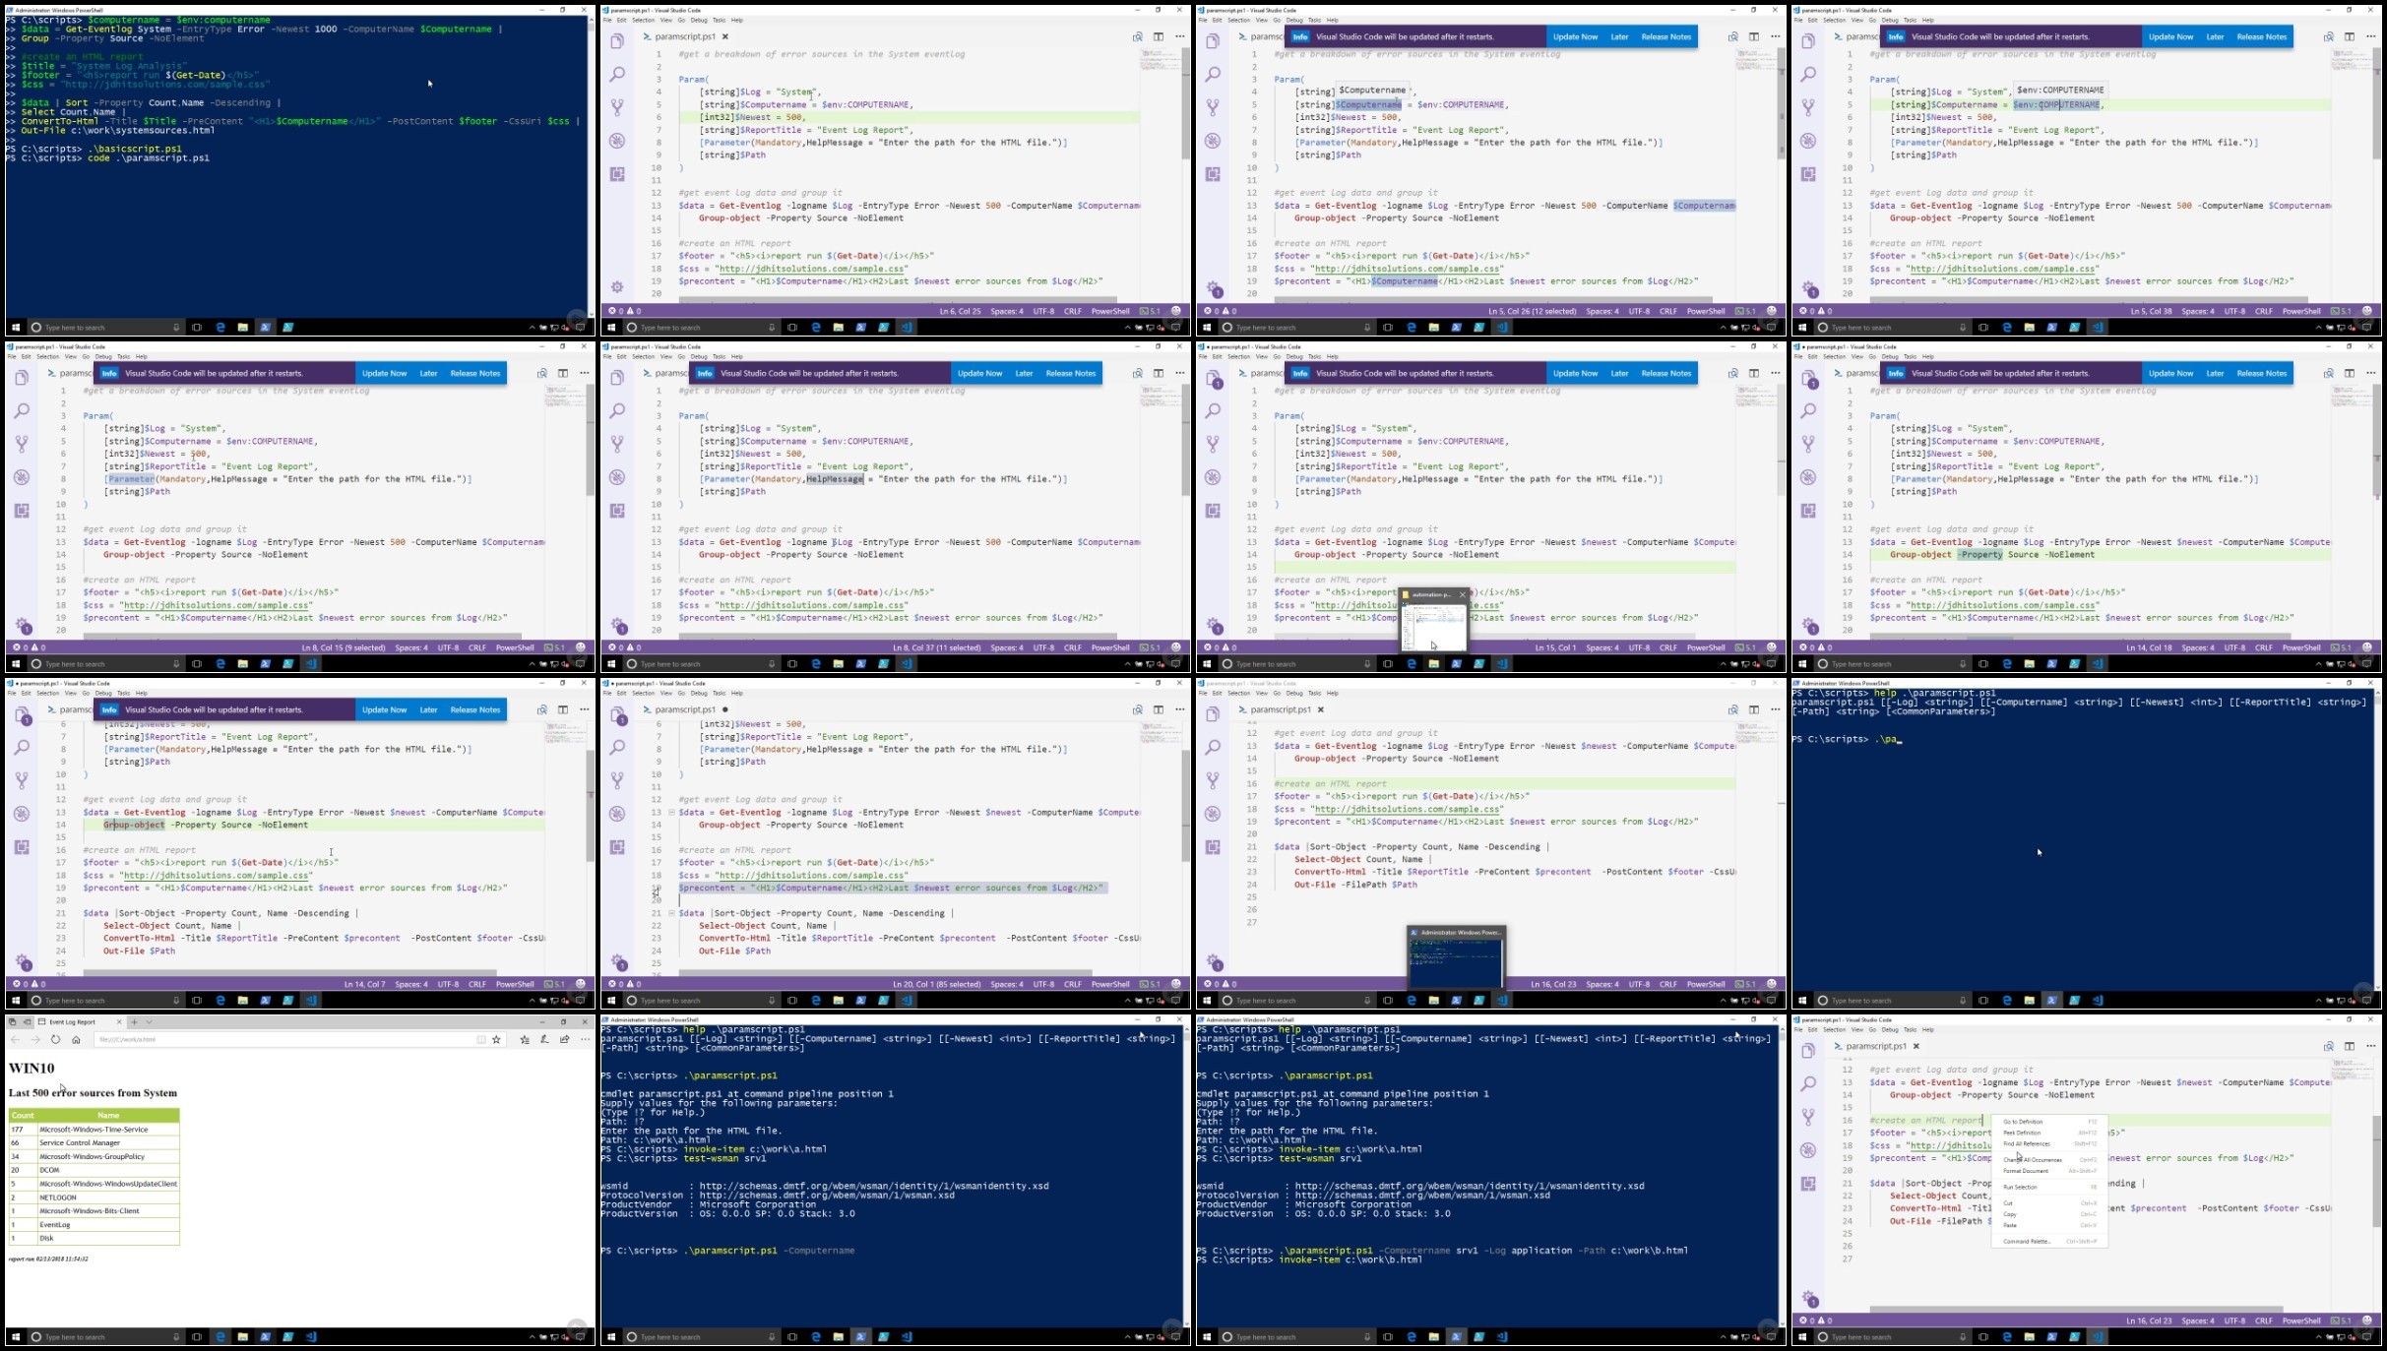Show hidden tray icons below the Edge browser
Image resolution: width=2387 pixels, height=1351 pixels.
tap(533, 1337)
